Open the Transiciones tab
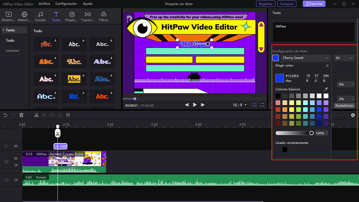The height and width of the screenshot is (202, 359). [87, 17]
